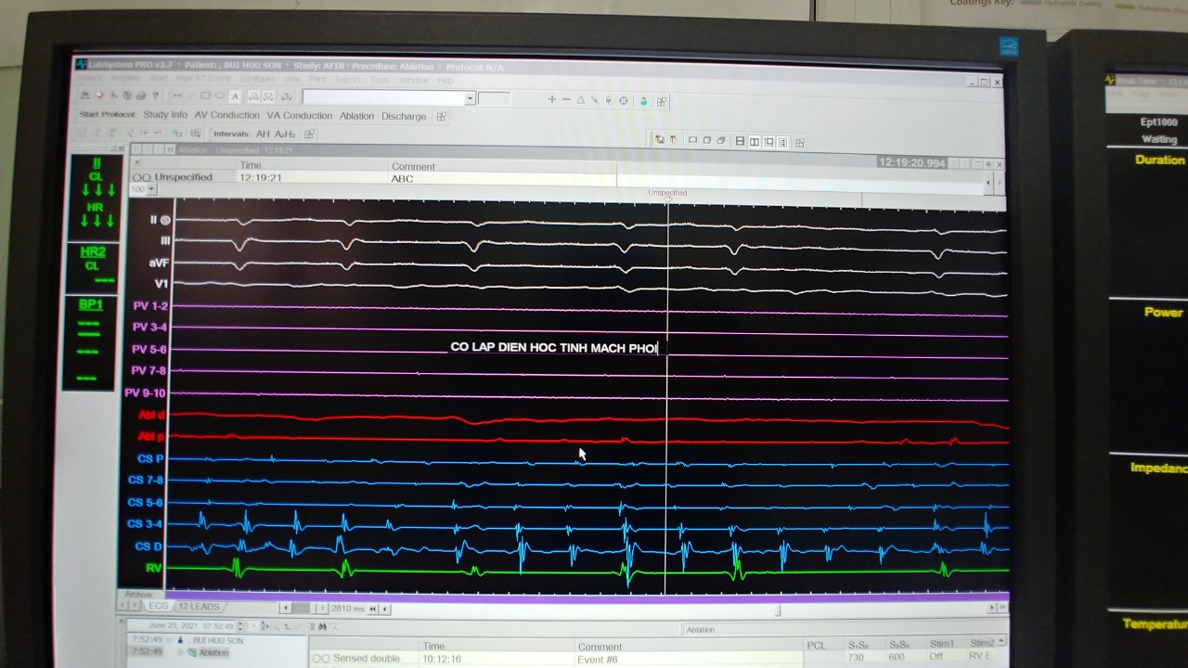Screen dimensions: 1188x668
Task: Select the tile horizontal window layout icon
Action: (740, 142)
